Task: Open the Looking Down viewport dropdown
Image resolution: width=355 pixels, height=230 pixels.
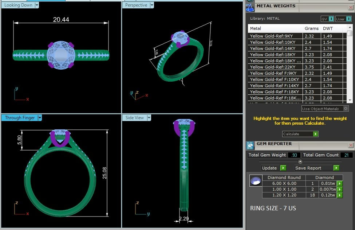Action: pyautogui.click(x=37, y=5)
